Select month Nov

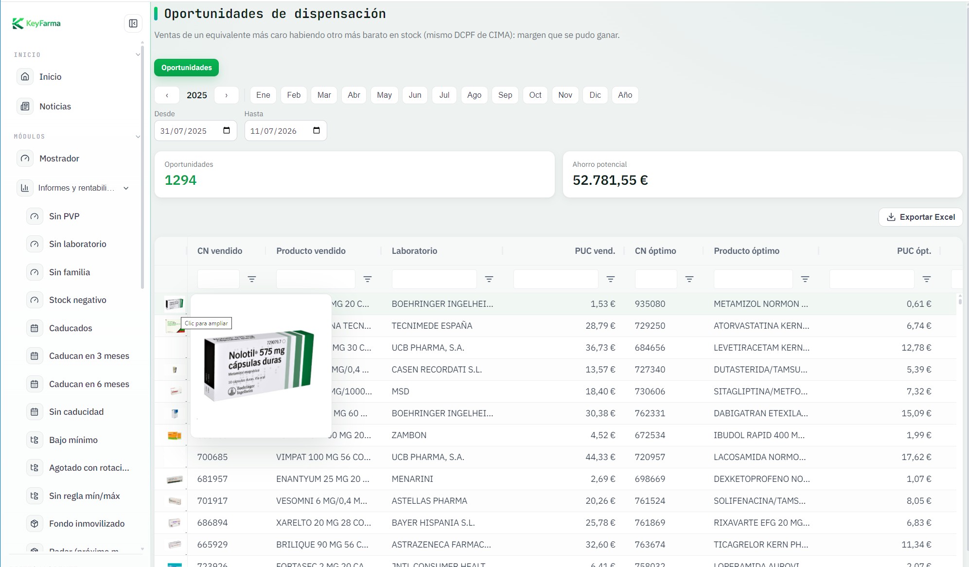coord(565,95)
